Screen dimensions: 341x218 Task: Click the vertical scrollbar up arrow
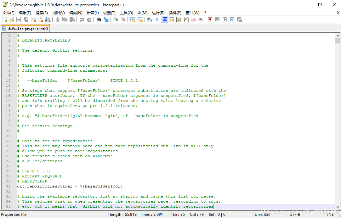coord(338,36)
